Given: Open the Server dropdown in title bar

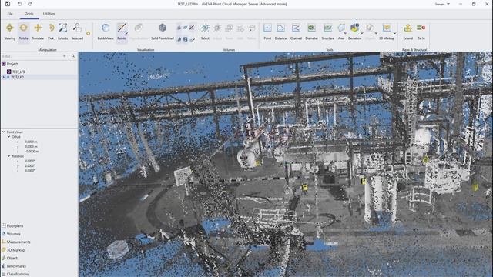Looking at the screenshot, I should coord(442,4).
